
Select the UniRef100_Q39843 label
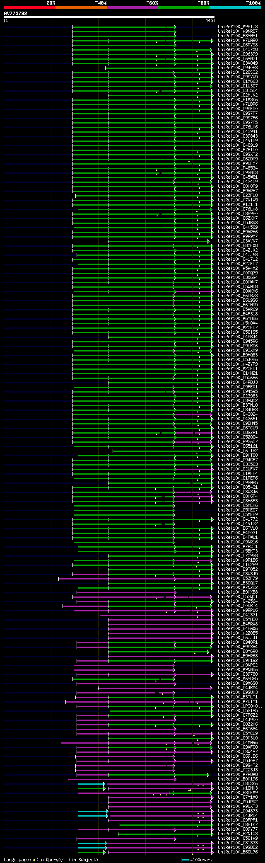coord(238,136)
